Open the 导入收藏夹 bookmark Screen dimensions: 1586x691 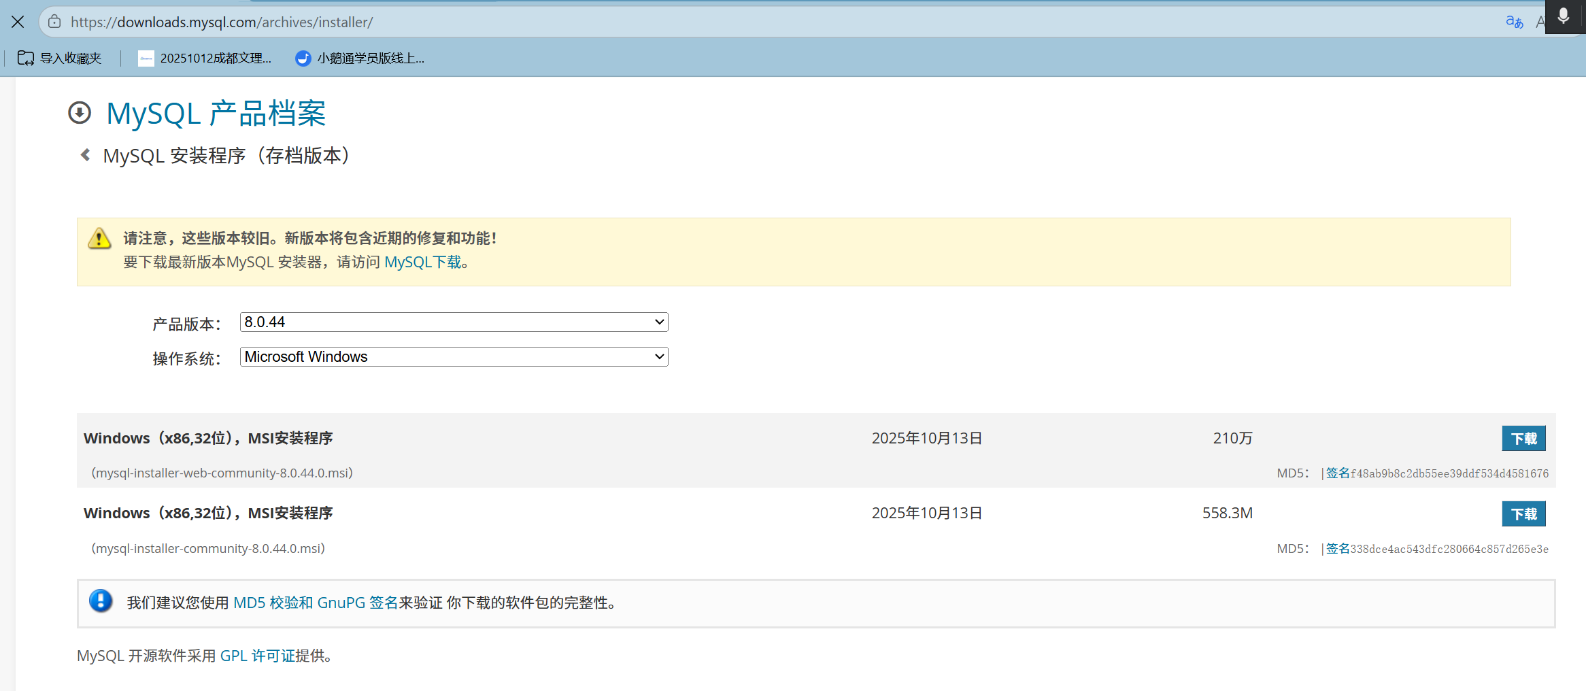point(59,58)
